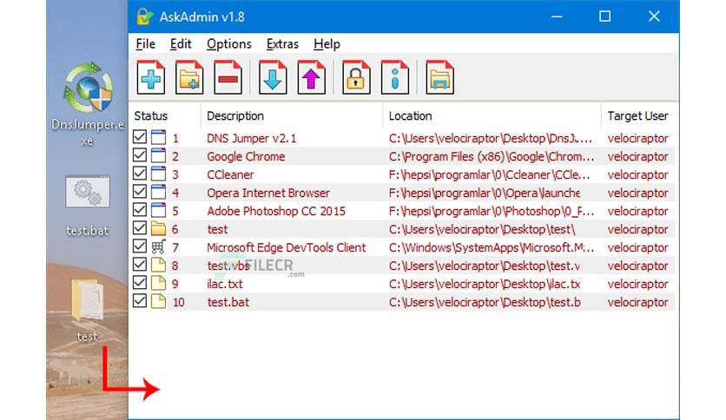
Task: Click the window icon of Photoshop row
Action: pyautogui.click(x=158, y=211)
